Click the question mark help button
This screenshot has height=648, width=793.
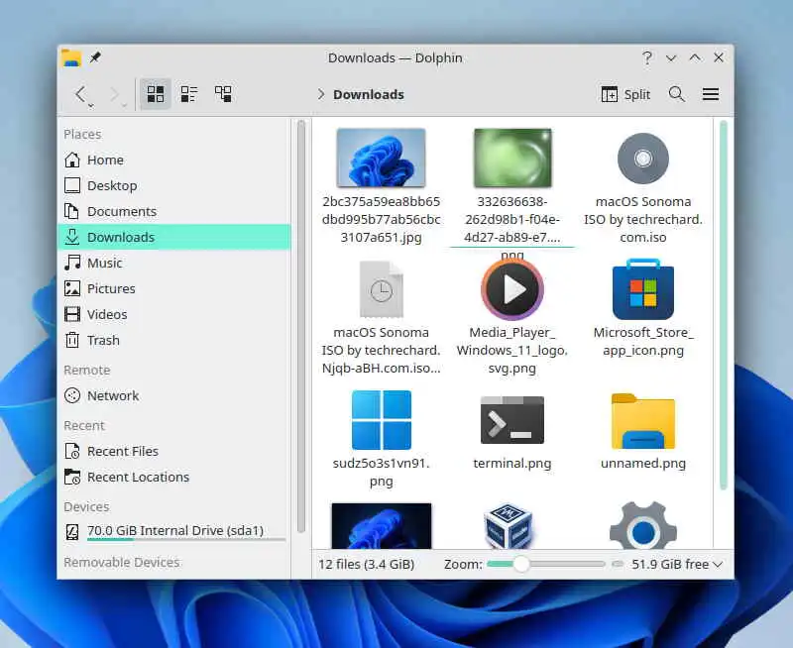(x=647, y=57)
